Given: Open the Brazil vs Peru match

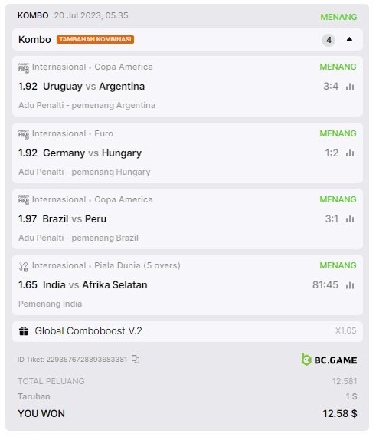Looking at the screenshot, I should click(x=74, y=219).
